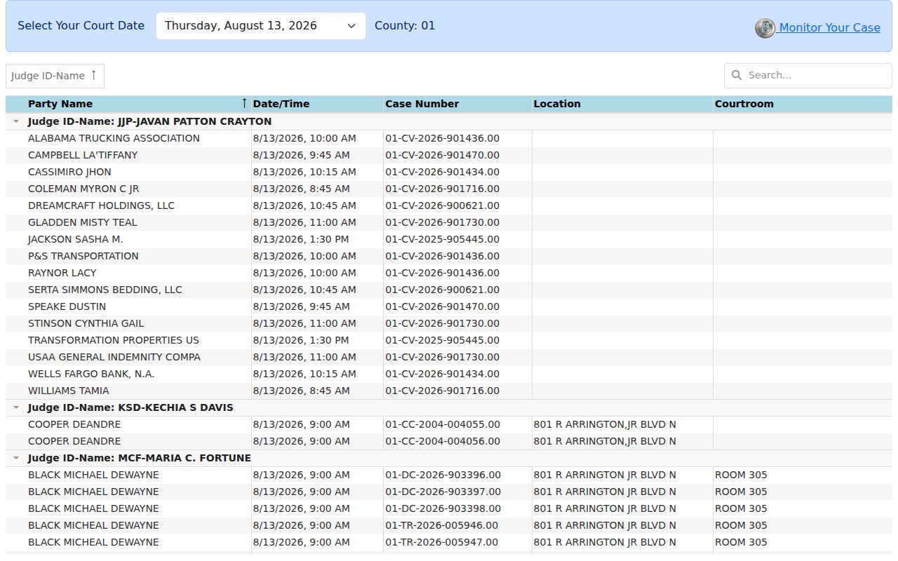Click the Judge ID-Name grouping chip
Image resolution: width=898 pixels, height=561 pixels.
coord(55,76)
